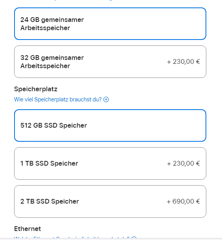222x240 pixels.
Task: Choose 32 GB gemeinsamer Arbeitsspeicher option
Action: click(x=110, y=62)
